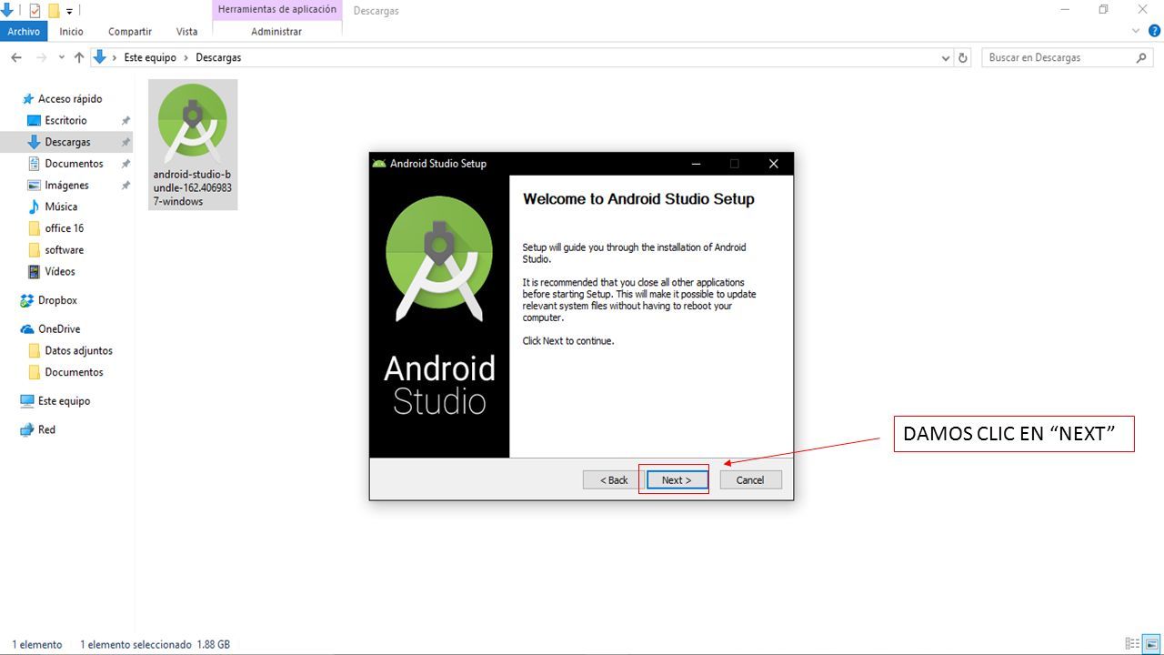Image resolution: width=1164 pixels, height=655 pixels.
Task: Open Datos adjuntos under OneDrive
Action: pos(78,350)
